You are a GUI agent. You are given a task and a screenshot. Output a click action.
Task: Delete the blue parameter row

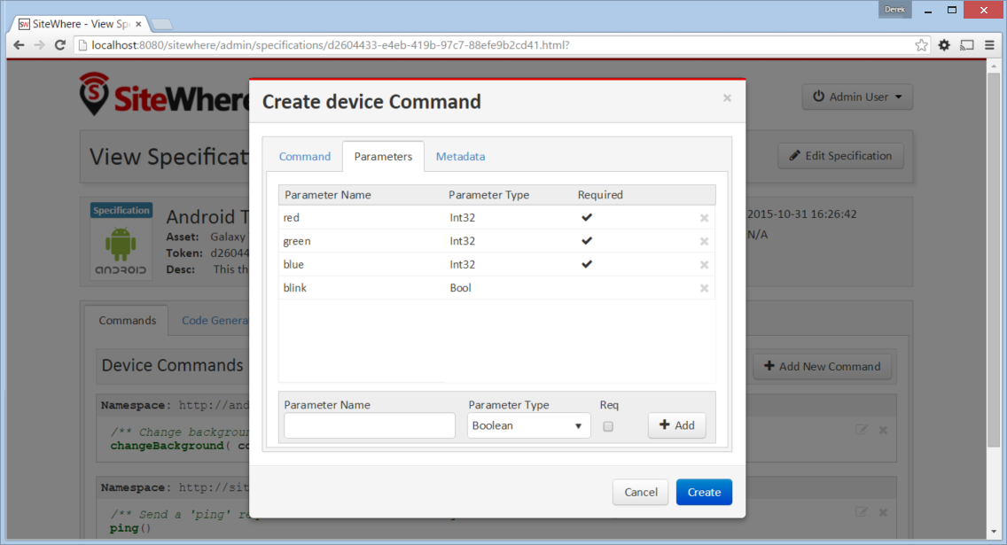pyautogui.click(x=704, y=265)
